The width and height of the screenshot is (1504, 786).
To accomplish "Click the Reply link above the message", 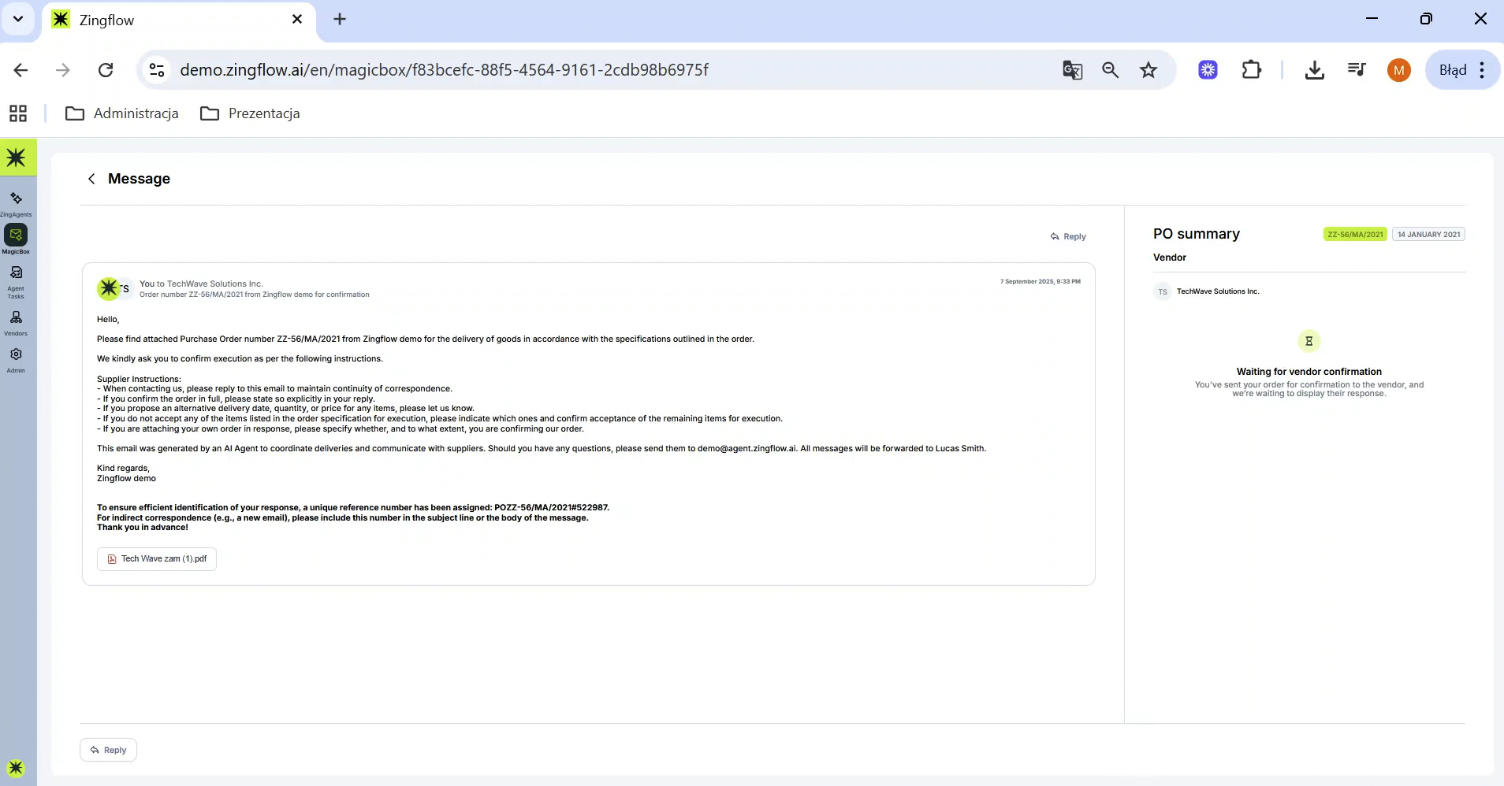I will click(x=1068, y=236).
